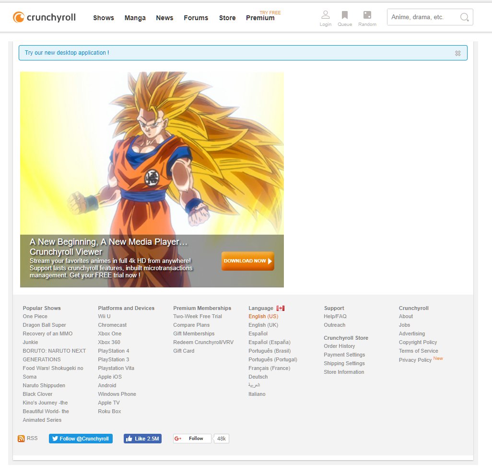This screenshot has width=492, height=476.
Task: Switch language to Français (France)
Action: [x=269, y=368]
